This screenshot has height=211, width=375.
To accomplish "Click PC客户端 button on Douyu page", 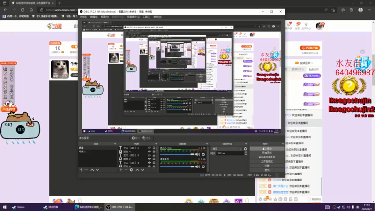I will click(310, 48).
